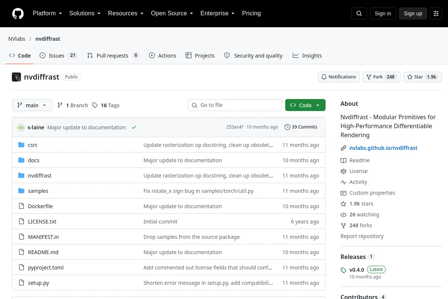Click the setup.py file icon
Viewport: 448px width, 299px height.
pos(21,283)
